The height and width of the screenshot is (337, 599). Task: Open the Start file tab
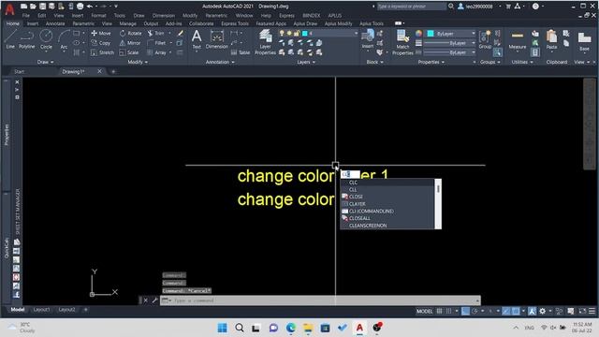[19, 71]
